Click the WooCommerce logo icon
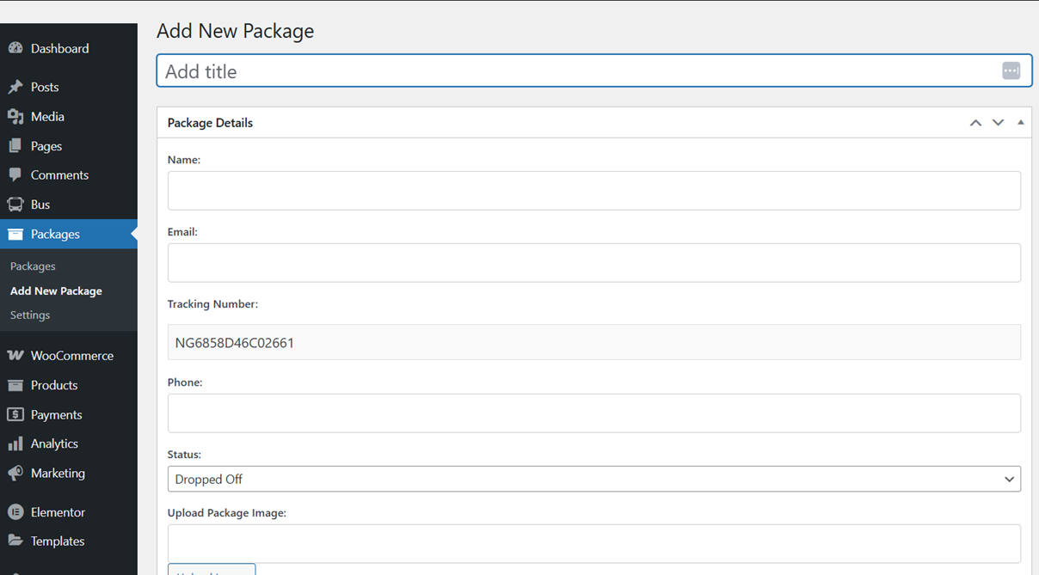 point(15,356)
